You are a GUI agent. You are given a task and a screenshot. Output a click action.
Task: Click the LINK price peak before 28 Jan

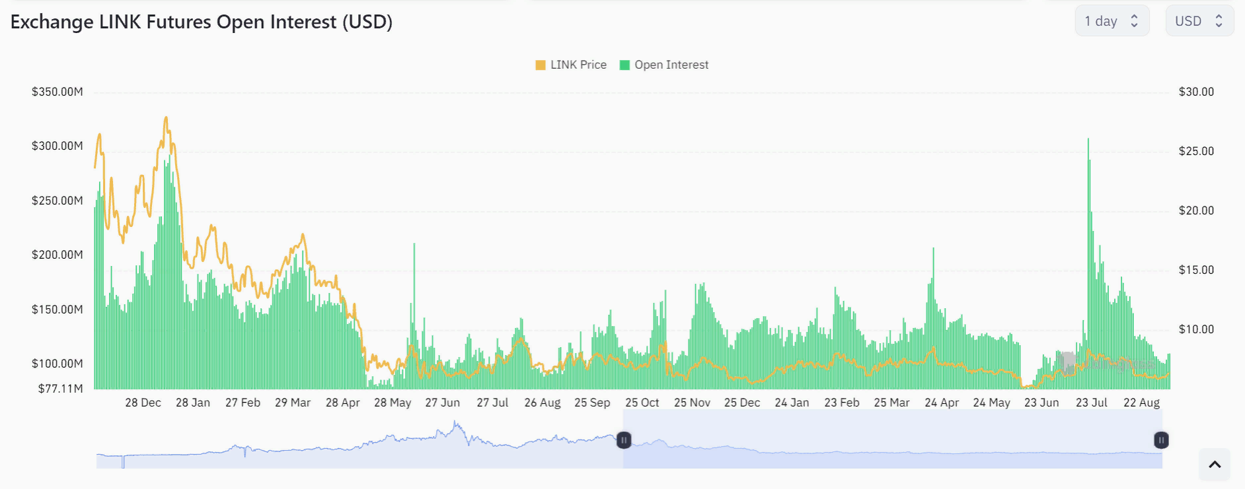166,119
